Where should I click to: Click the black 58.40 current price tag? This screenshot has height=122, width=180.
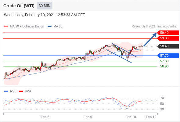coord(168,46)
